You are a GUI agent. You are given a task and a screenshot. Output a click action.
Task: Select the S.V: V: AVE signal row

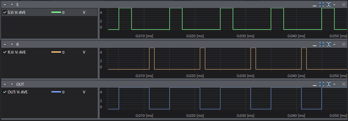(x=49, y=13)
